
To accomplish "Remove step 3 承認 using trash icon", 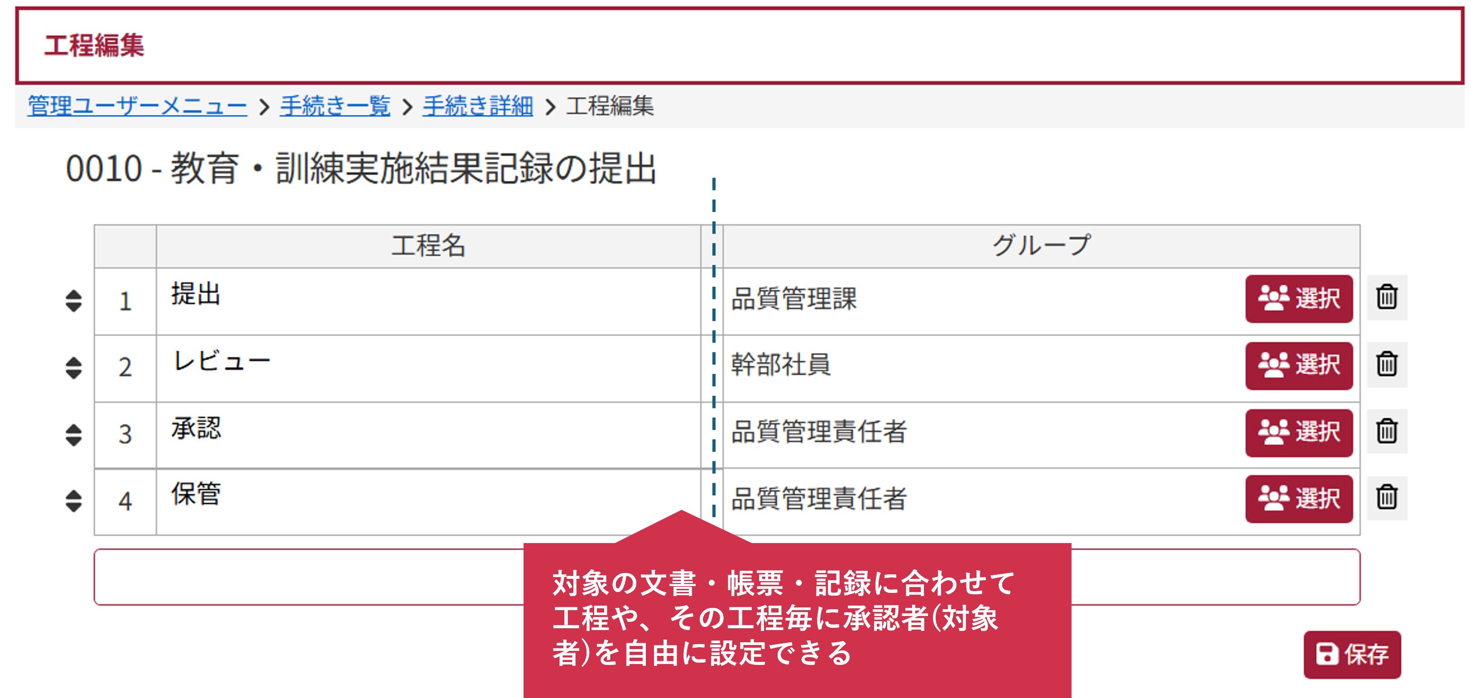I will [x=1386, y=431].
